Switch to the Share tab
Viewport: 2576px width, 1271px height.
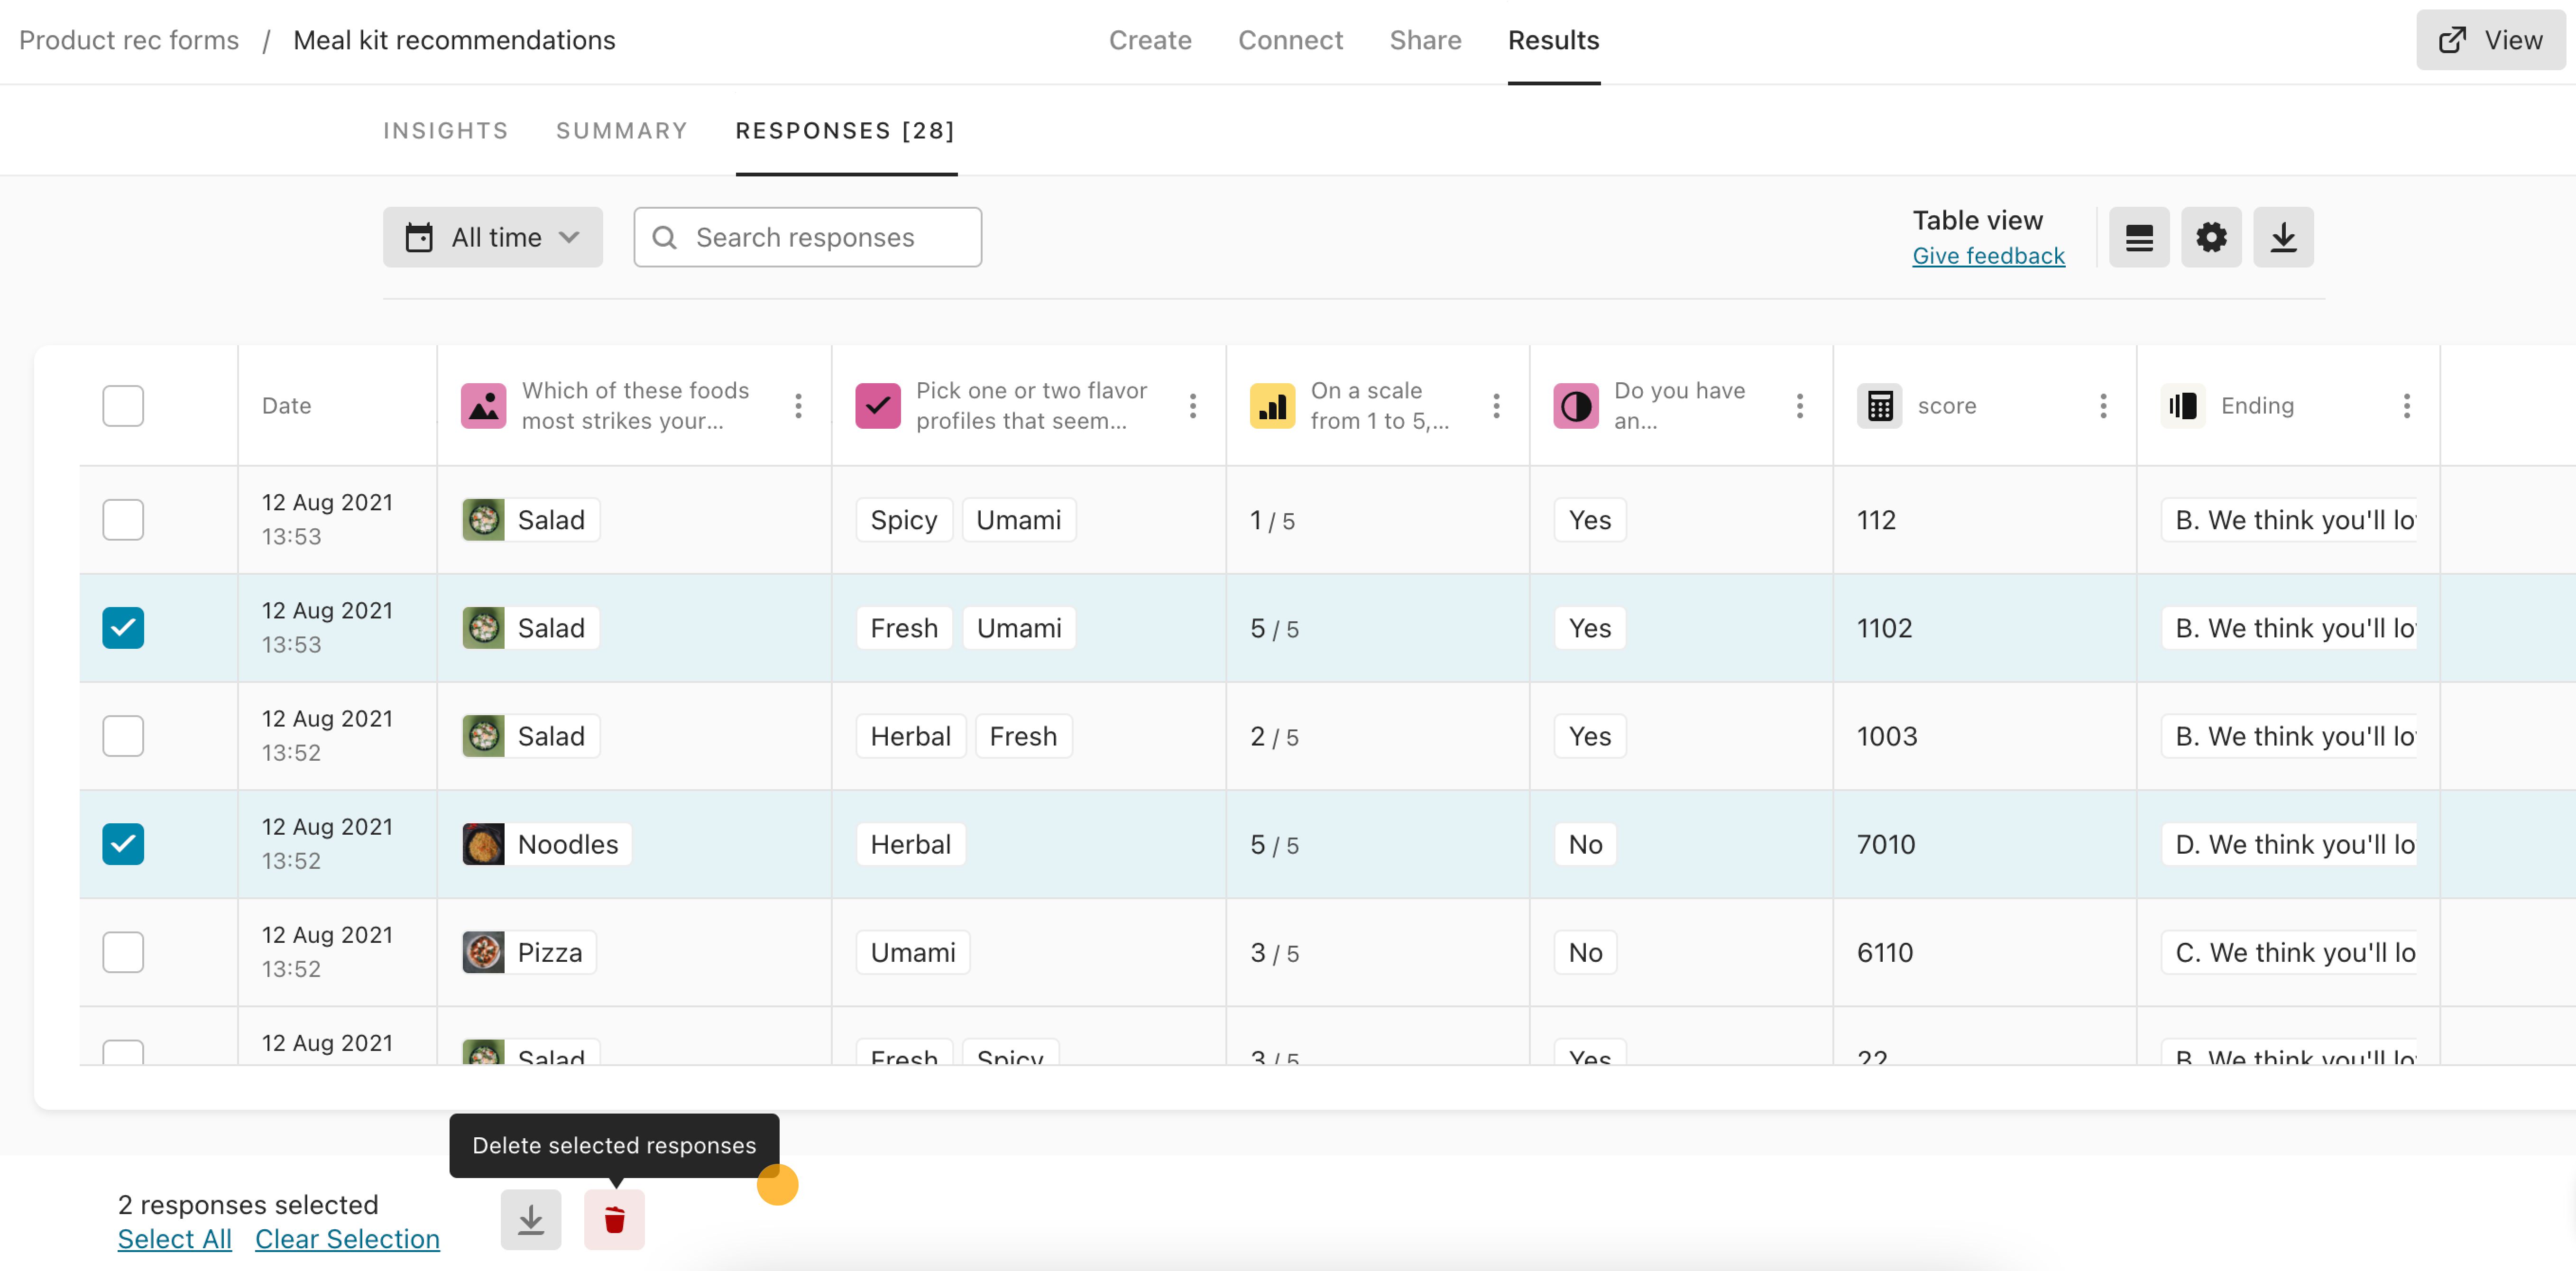(1425, 40)
